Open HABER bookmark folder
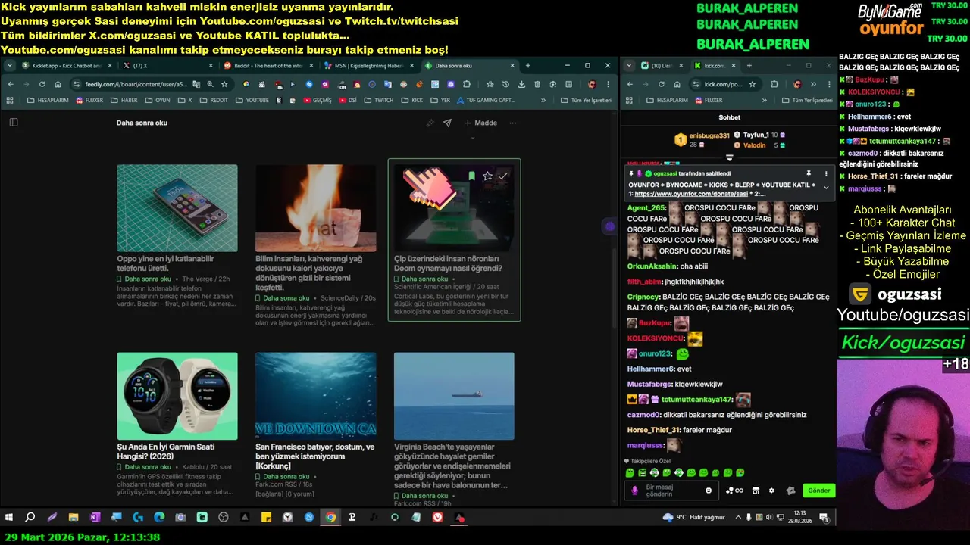The width and height of the screenshot is (970, 545). click(x=124, y=100)
